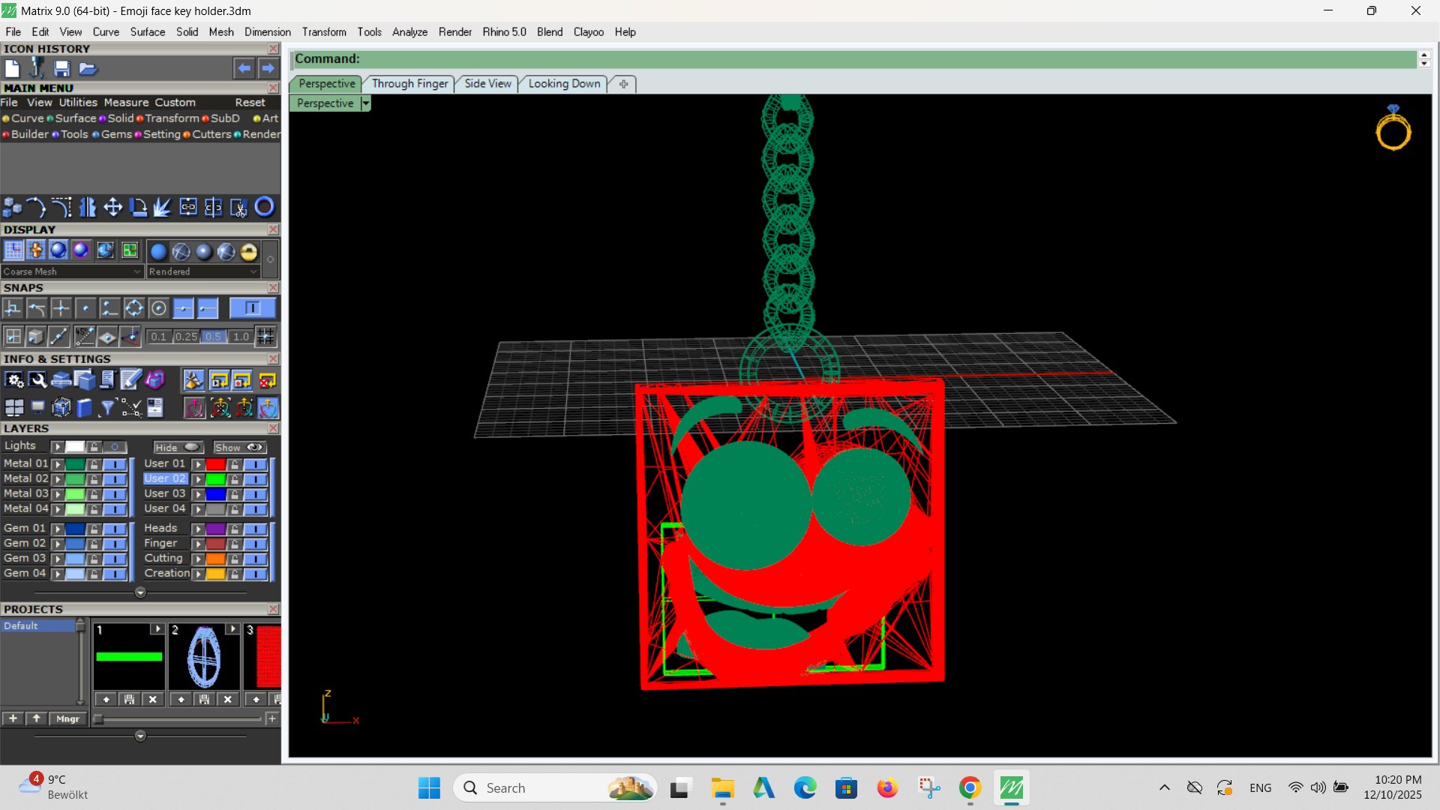Toggle the 45 degree angle snap
The image size is (1440, 810).
click(85, 337)
